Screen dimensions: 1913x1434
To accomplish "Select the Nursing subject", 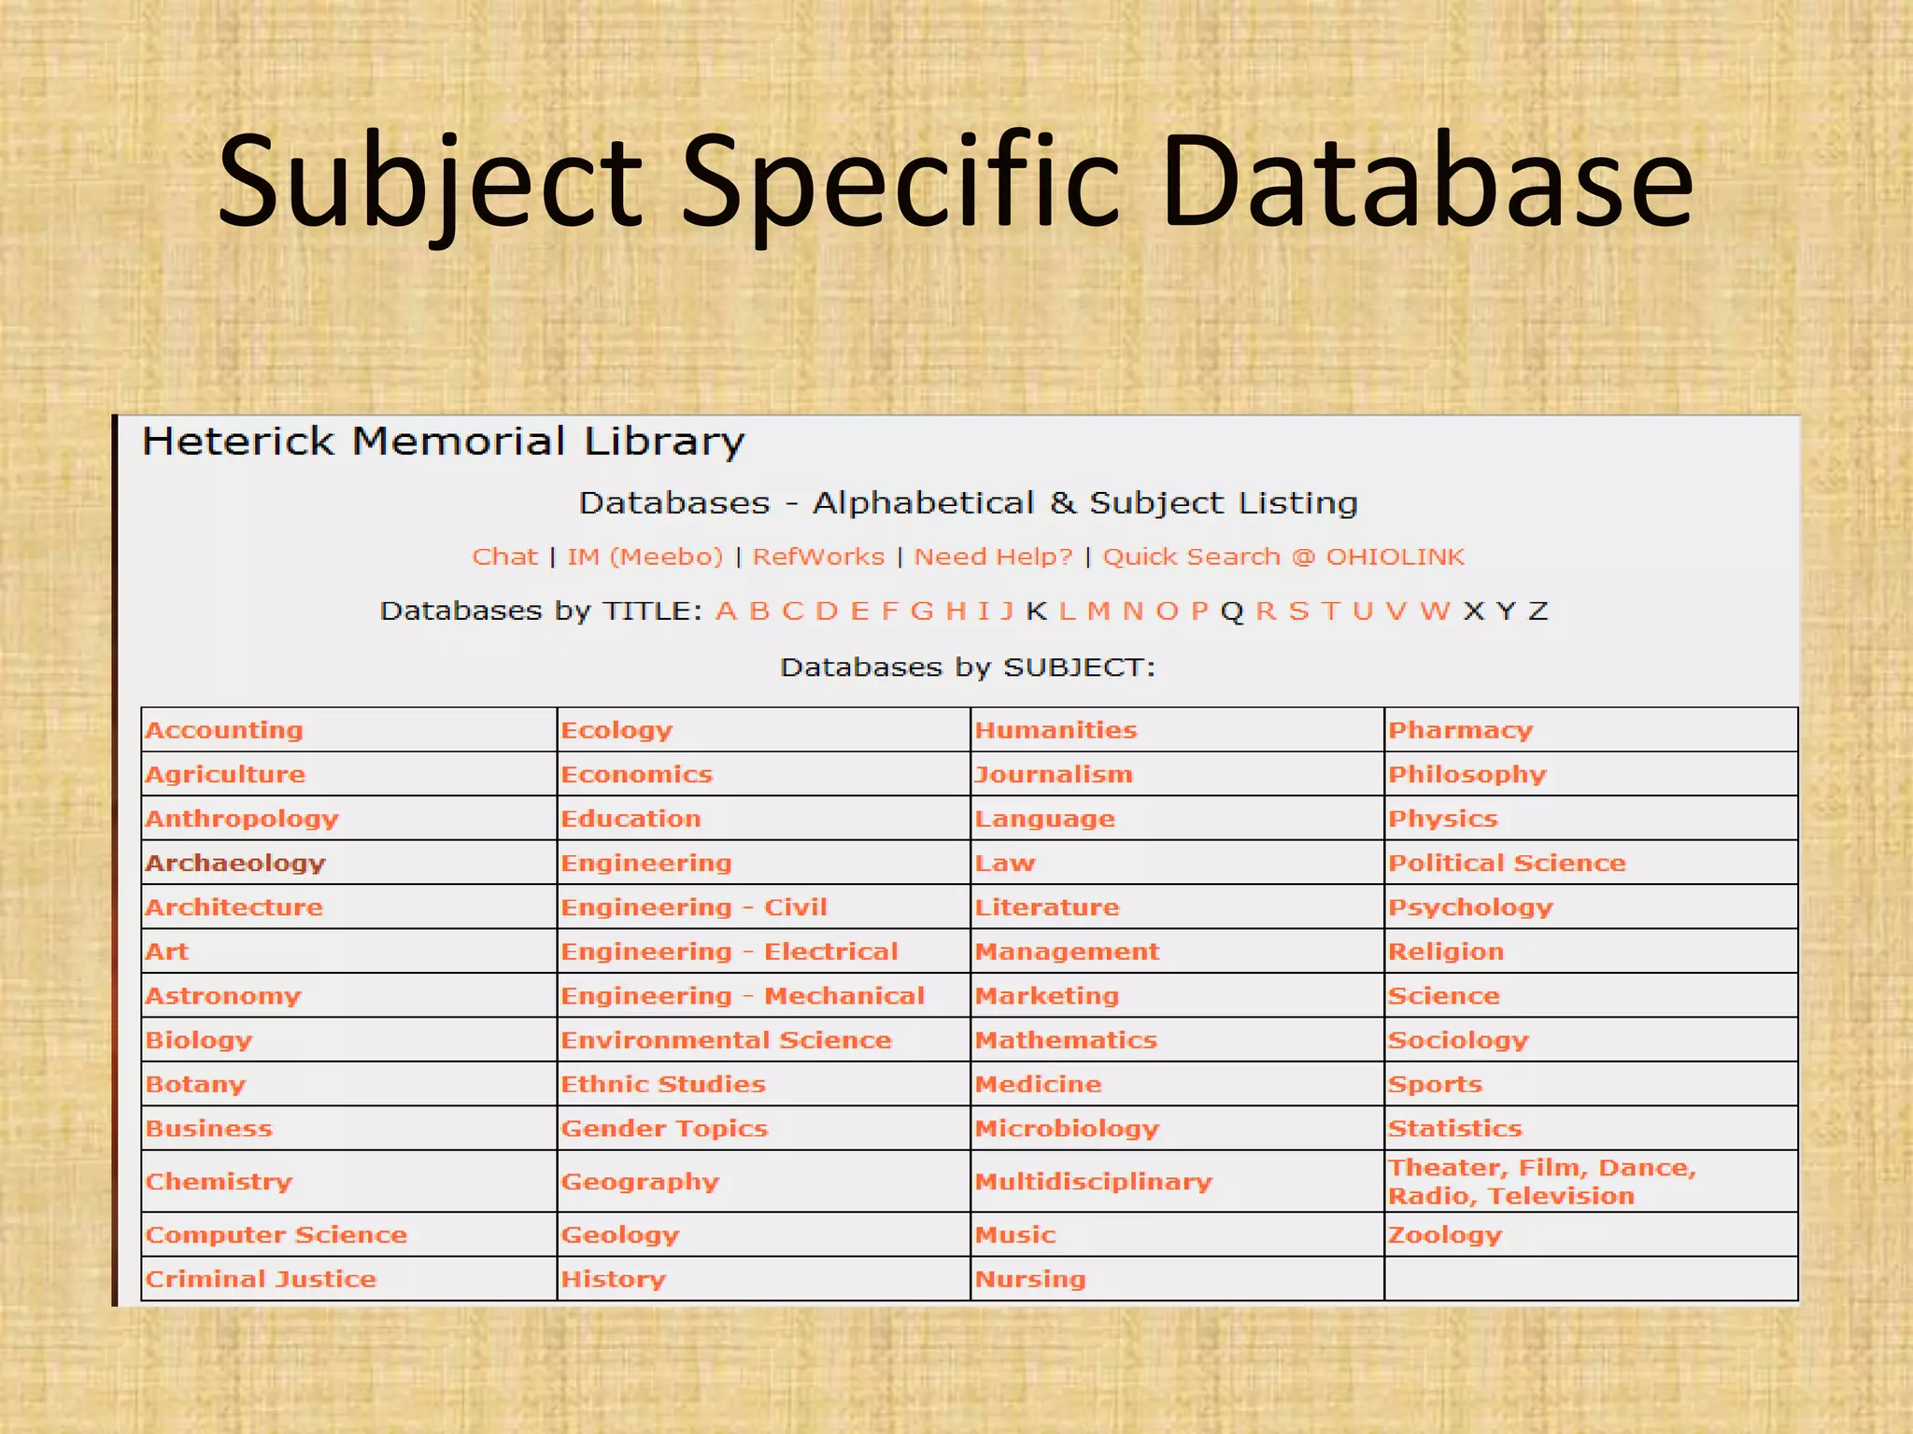I will (1030, 1280).
